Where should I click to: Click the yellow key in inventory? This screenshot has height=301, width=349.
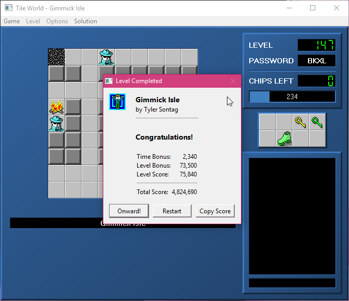[x=301, y=122]
